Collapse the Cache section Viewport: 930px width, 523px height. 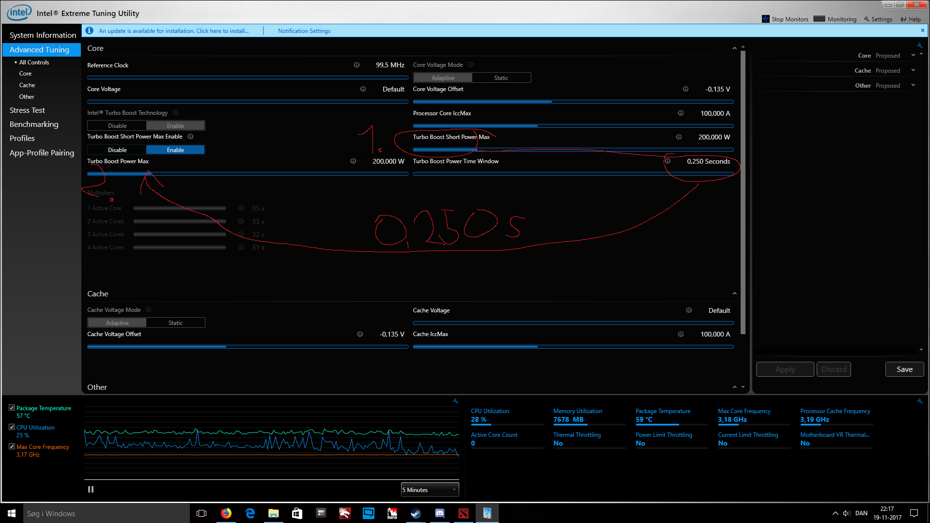coord(734,293)
